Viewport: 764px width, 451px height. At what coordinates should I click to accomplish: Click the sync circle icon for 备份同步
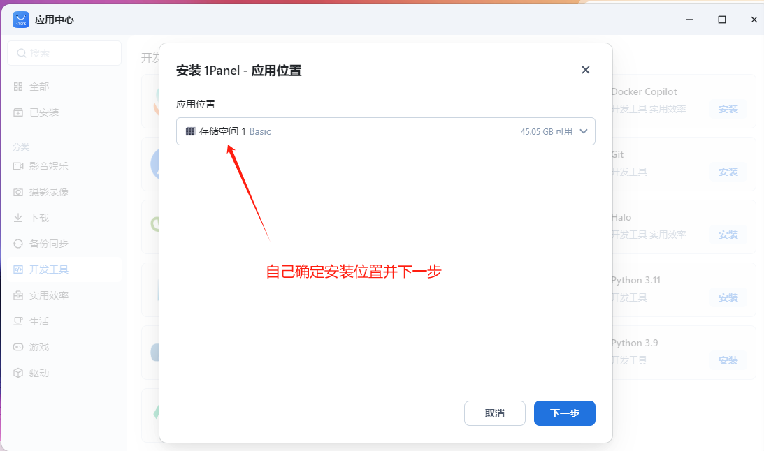point(18,244)
